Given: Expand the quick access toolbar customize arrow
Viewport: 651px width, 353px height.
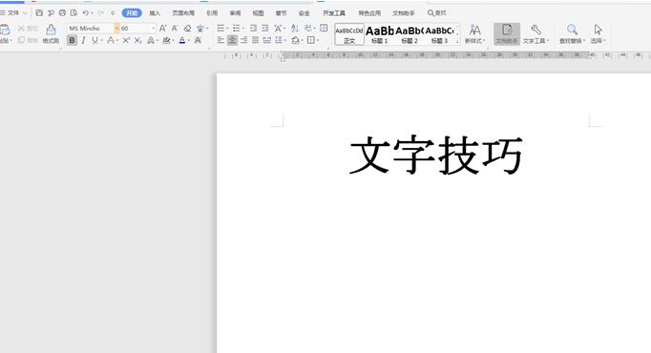Looking at the screenshot, I should (113, 12).
